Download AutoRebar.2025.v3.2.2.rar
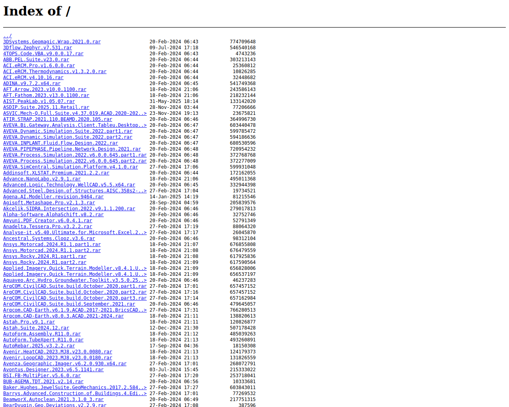 tap(39, 346)
